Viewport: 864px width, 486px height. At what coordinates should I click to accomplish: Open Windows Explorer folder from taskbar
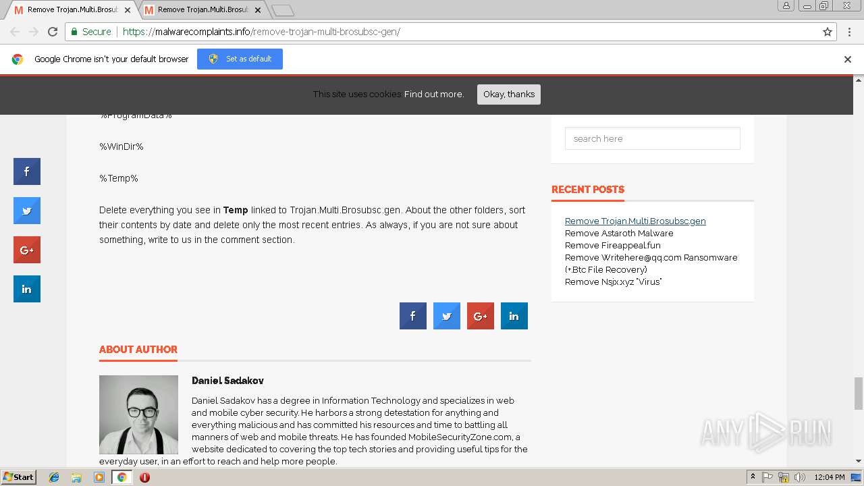[76, 477]
